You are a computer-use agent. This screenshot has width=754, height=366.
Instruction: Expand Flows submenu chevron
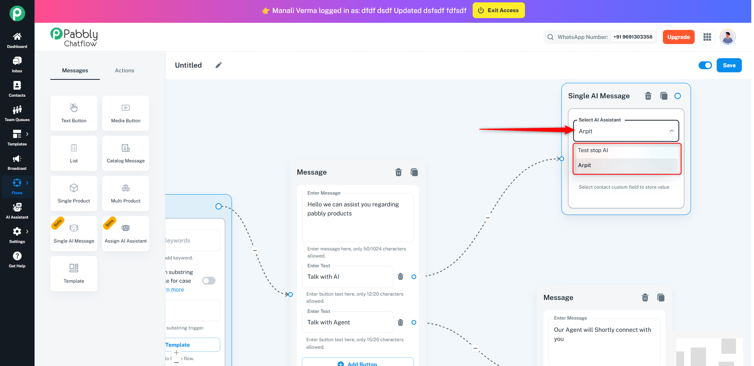[x=27, y=183]
